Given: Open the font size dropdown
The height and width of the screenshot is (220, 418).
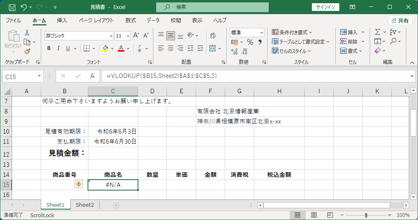Looking at the screenshot, I should 128,36.
